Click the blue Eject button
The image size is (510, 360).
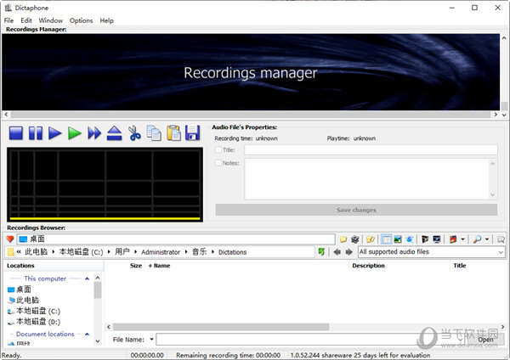pyautogui.click(x=114, y=133)
